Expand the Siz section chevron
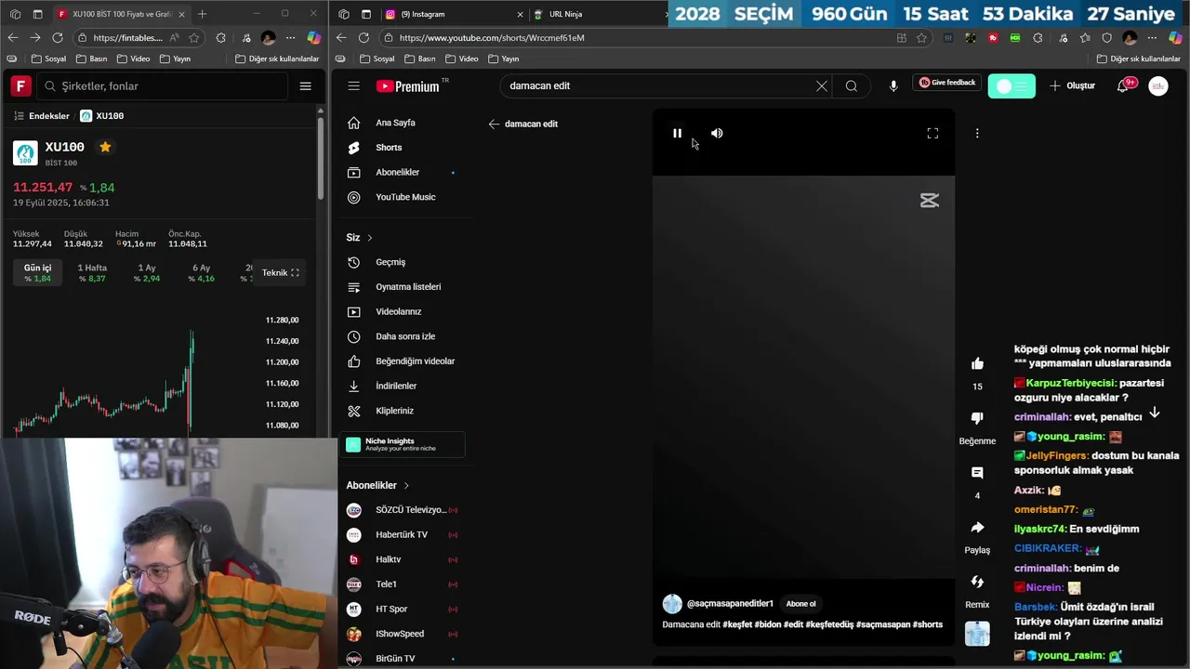This screenshot has width=1190, height=669. pos(370,238)
